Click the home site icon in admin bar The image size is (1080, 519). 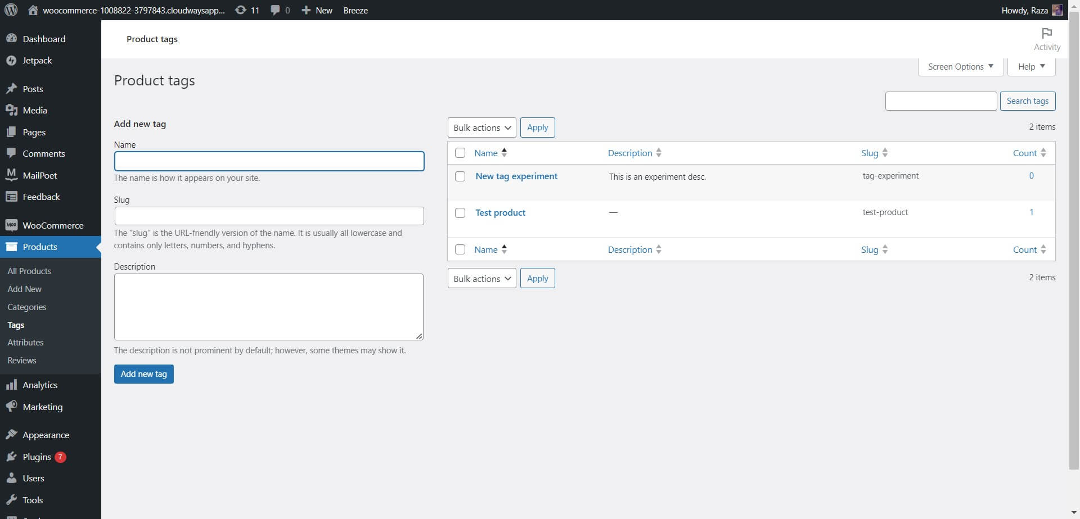click(33, 10)
